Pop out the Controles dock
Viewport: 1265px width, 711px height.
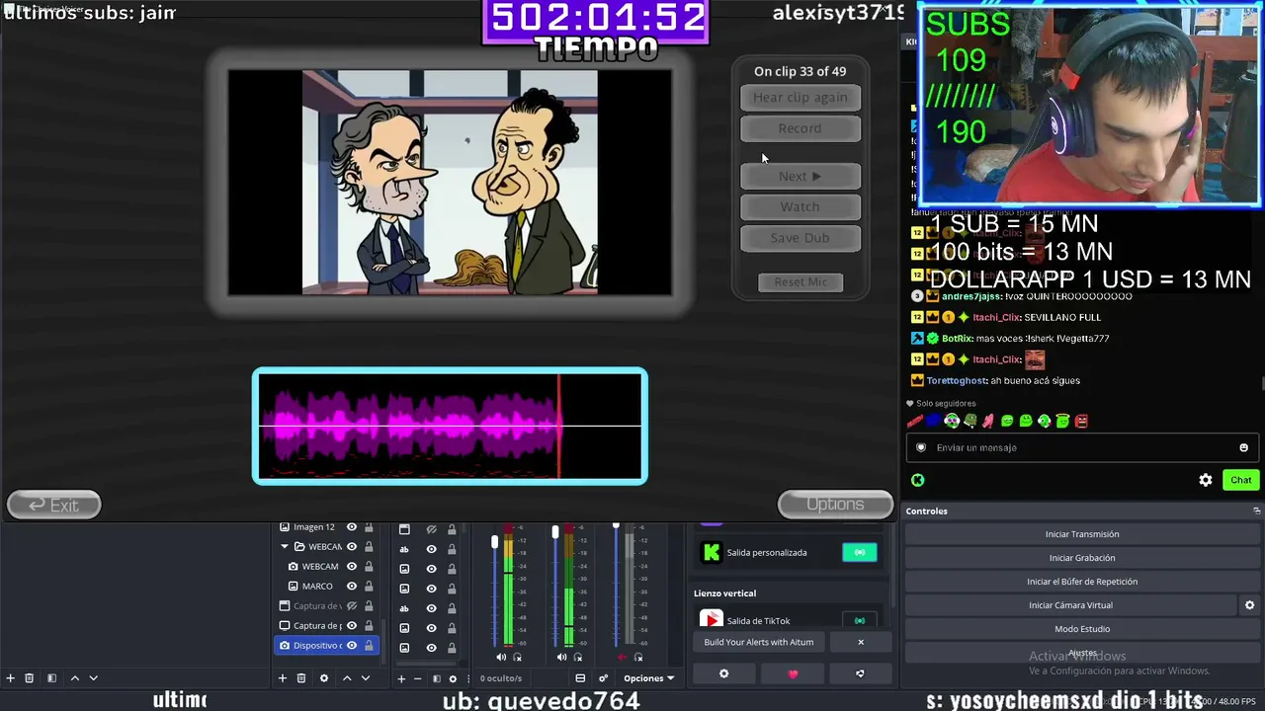pyautogui.click(x=1257, y=512)
